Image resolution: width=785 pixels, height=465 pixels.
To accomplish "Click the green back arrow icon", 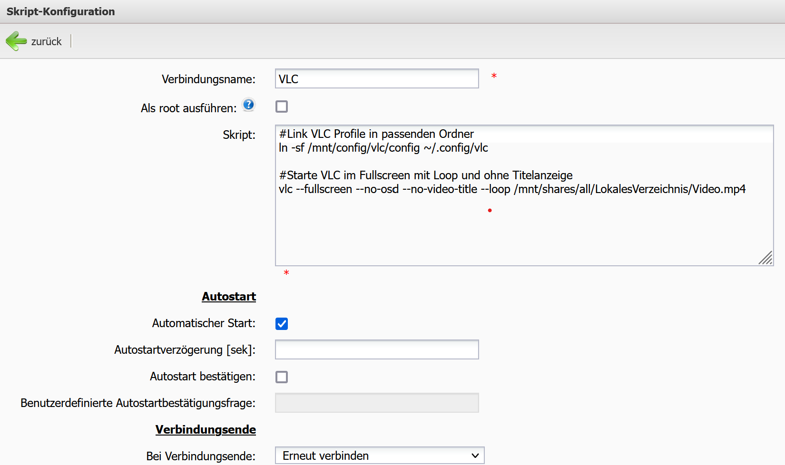I will [16, 41].
